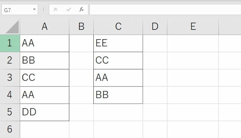Click inside the formula bar input

165,9
